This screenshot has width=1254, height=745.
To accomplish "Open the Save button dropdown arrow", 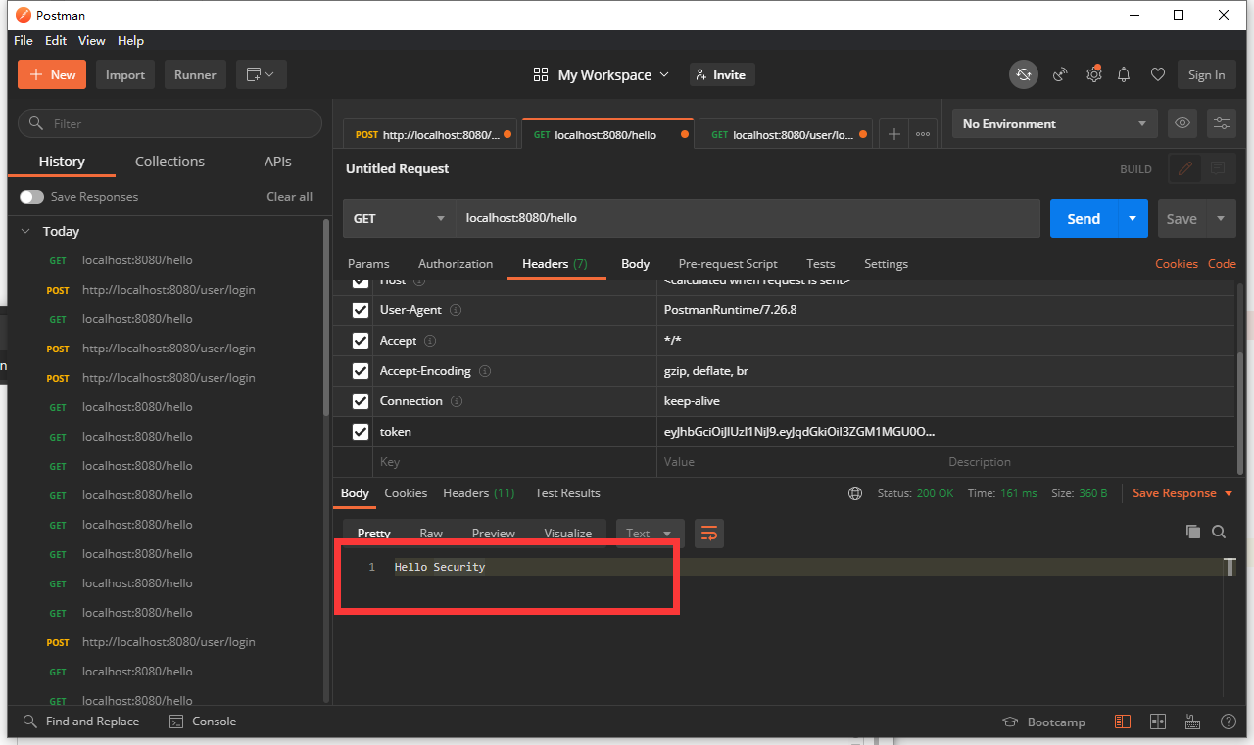I will [x=1221, y=218].
